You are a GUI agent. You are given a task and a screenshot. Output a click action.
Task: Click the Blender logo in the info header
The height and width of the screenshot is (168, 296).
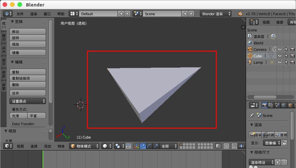coord(240,14)
